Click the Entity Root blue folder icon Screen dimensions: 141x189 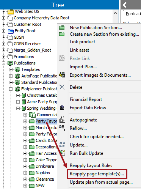[11, 31]
